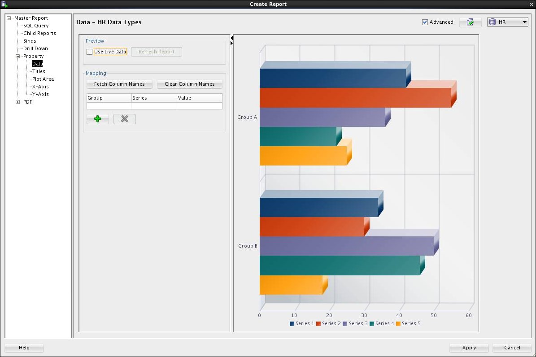Click the Group column header
The height and width of the screenshot is (357, 536).
pos(109,98)
